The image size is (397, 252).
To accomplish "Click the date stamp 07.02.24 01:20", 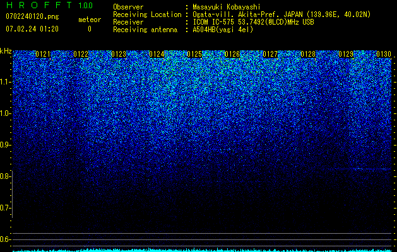I will 32,29.
